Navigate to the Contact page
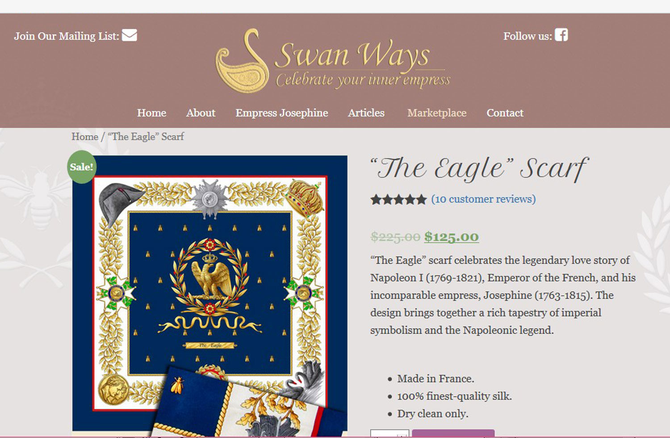Image resolution: width=670 pixels, height=438 pixels. (x=505, y=113)
